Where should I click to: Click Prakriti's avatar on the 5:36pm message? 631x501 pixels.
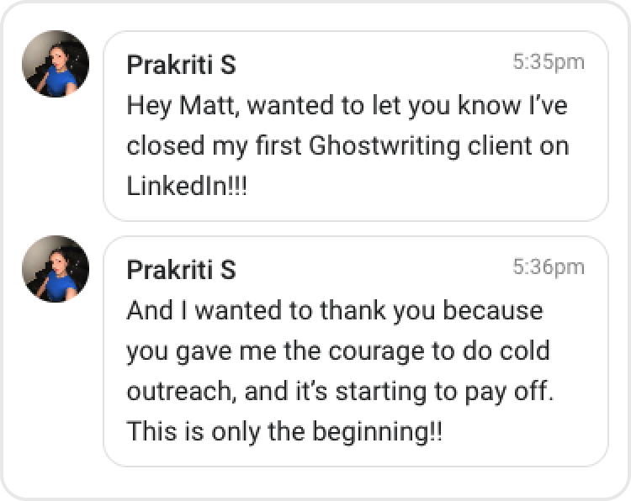pyautogui.click(x=56, y=269)
